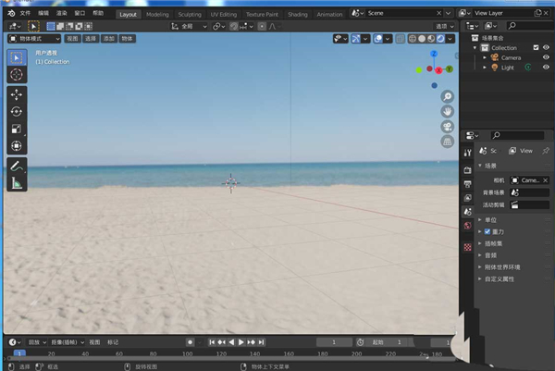Select the Scale tool
This screenshot has width=555, height=371.
[x=17, y=129]
